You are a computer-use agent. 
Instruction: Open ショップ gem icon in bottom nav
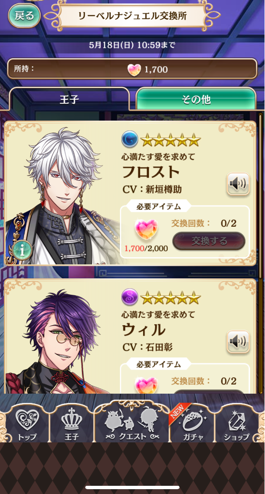(237, 424)
